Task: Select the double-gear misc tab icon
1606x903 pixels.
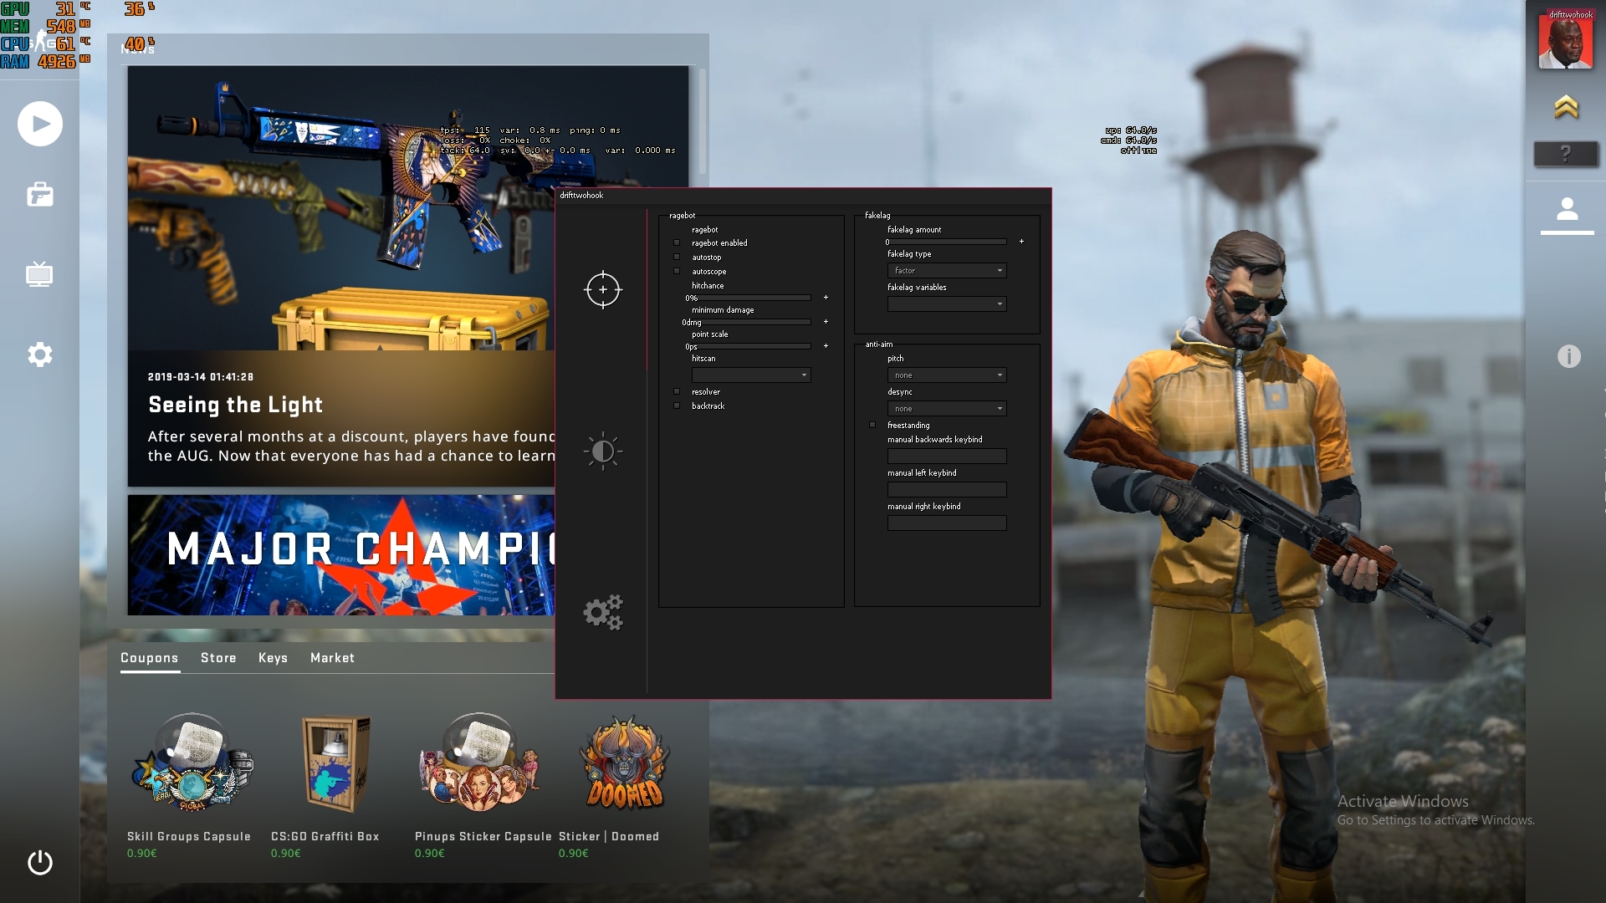Action: (x=602, y=613)
